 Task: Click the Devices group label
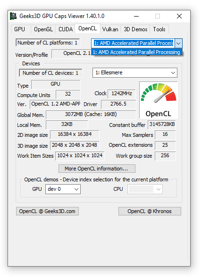31,63
